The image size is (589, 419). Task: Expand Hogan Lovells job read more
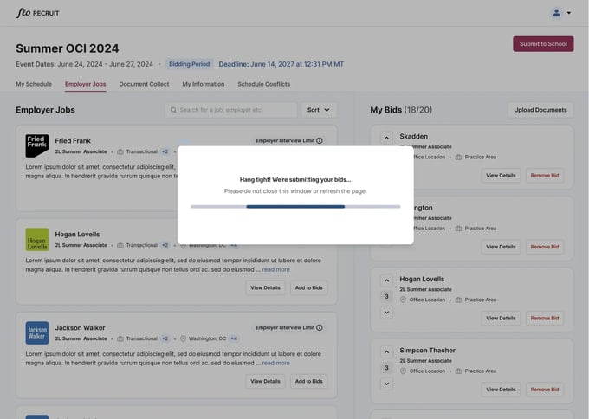(275, 269)
